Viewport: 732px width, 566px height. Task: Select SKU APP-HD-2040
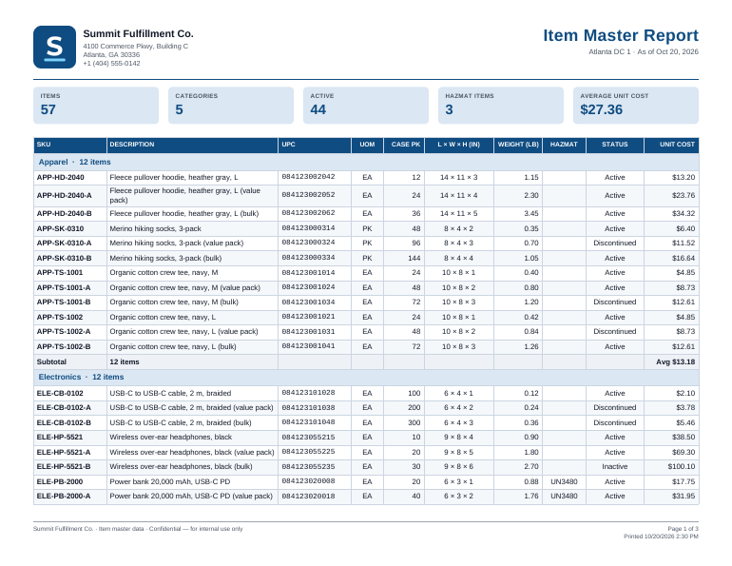coord(61,178)
